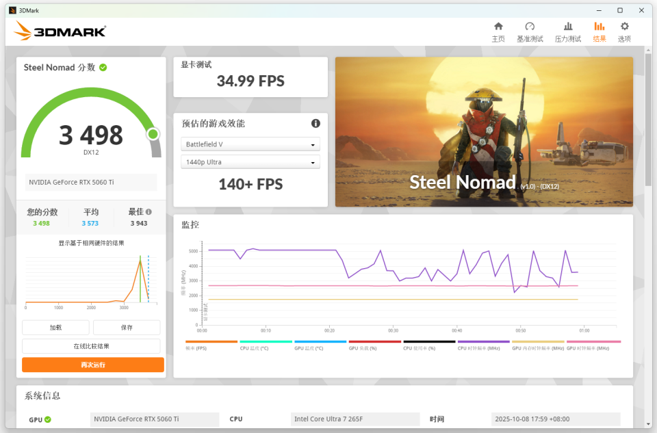This screenshot has height=433, width=657.
Task: Click the best score 3 943
Action: click(139, 223)
